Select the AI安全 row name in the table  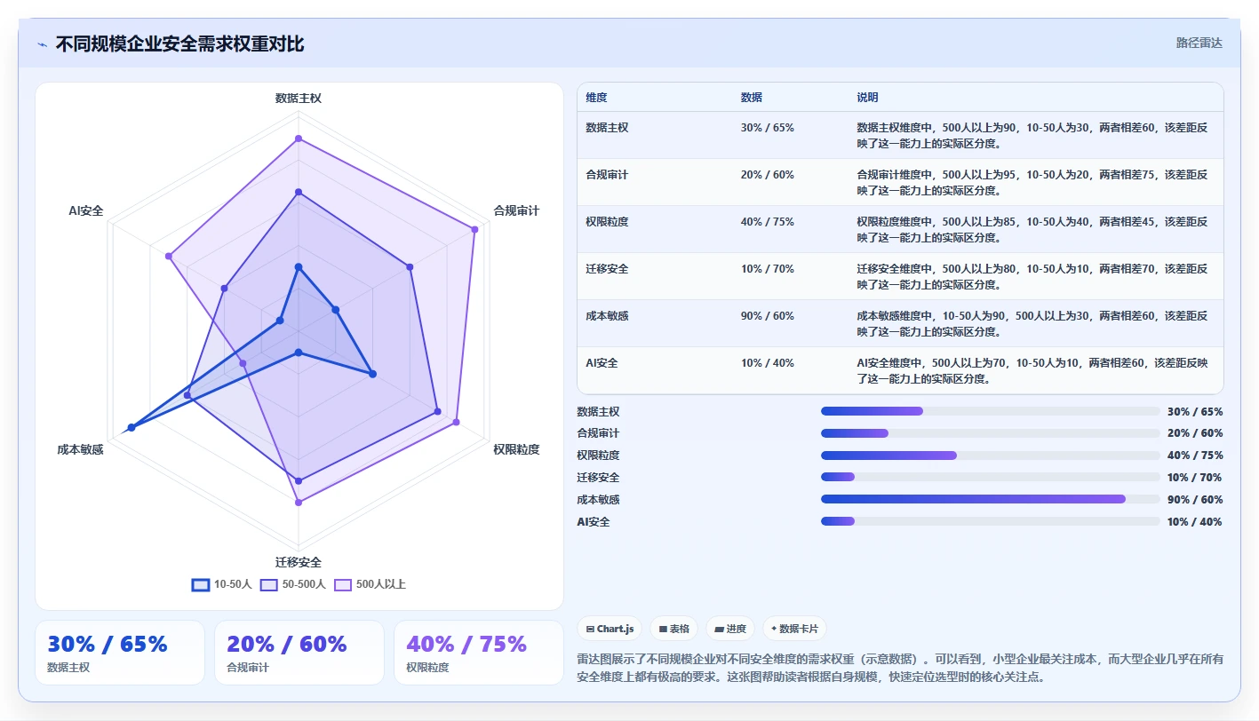602,363
